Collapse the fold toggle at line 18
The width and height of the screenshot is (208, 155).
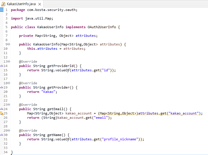click(9, 83)
